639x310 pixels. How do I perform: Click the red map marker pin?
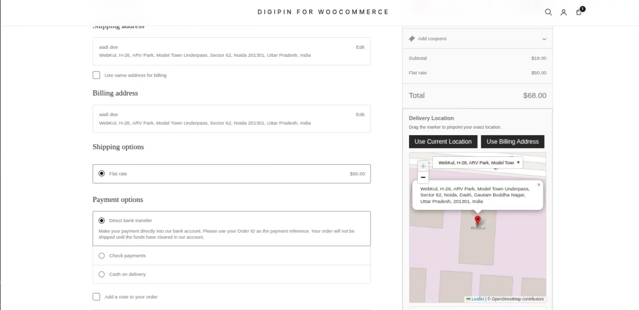pos(478,221)
